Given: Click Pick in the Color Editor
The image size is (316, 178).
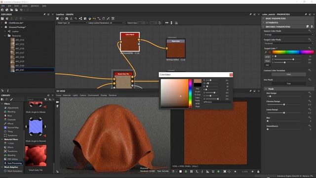Looking at the screenshot, I should click(x=197, y=89).
